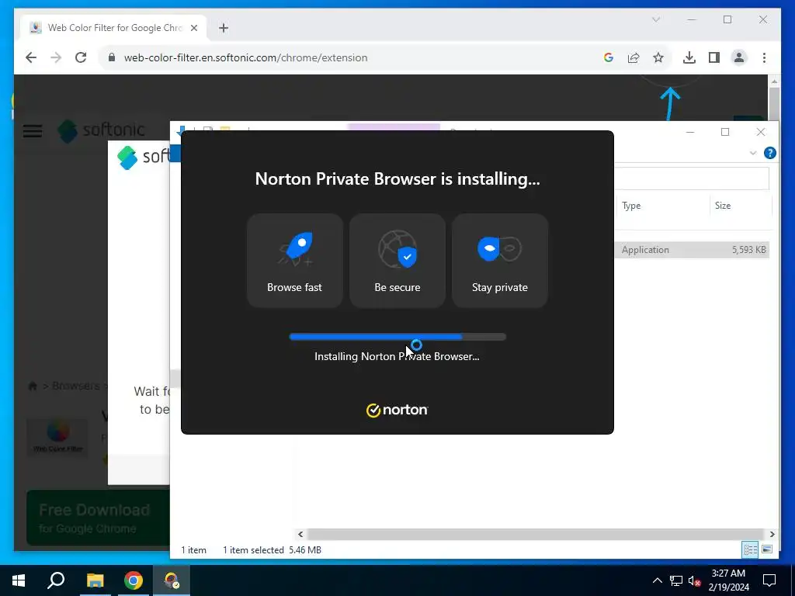The height and width of the screenshot is (596, 795).
Task: Click the Browse fast rocket card
Action: pos(294,261)
